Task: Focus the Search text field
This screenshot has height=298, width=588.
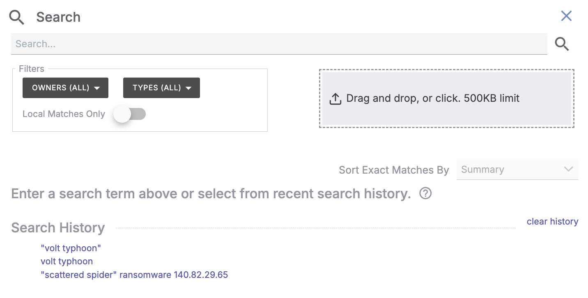Action: click(279, 44)
